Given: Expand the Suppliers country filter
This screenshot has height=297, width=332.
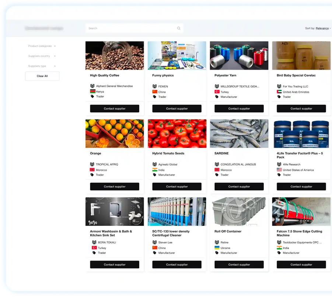Looking at the screenshot, I should pos(42,56).
